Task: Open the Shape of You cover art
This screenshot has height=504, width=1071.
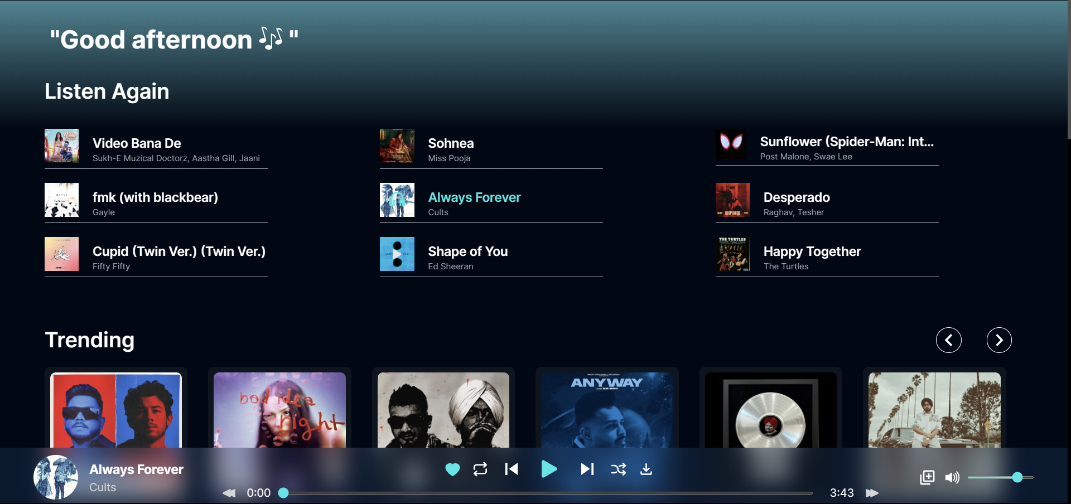Action: click(x=397, y=254)
